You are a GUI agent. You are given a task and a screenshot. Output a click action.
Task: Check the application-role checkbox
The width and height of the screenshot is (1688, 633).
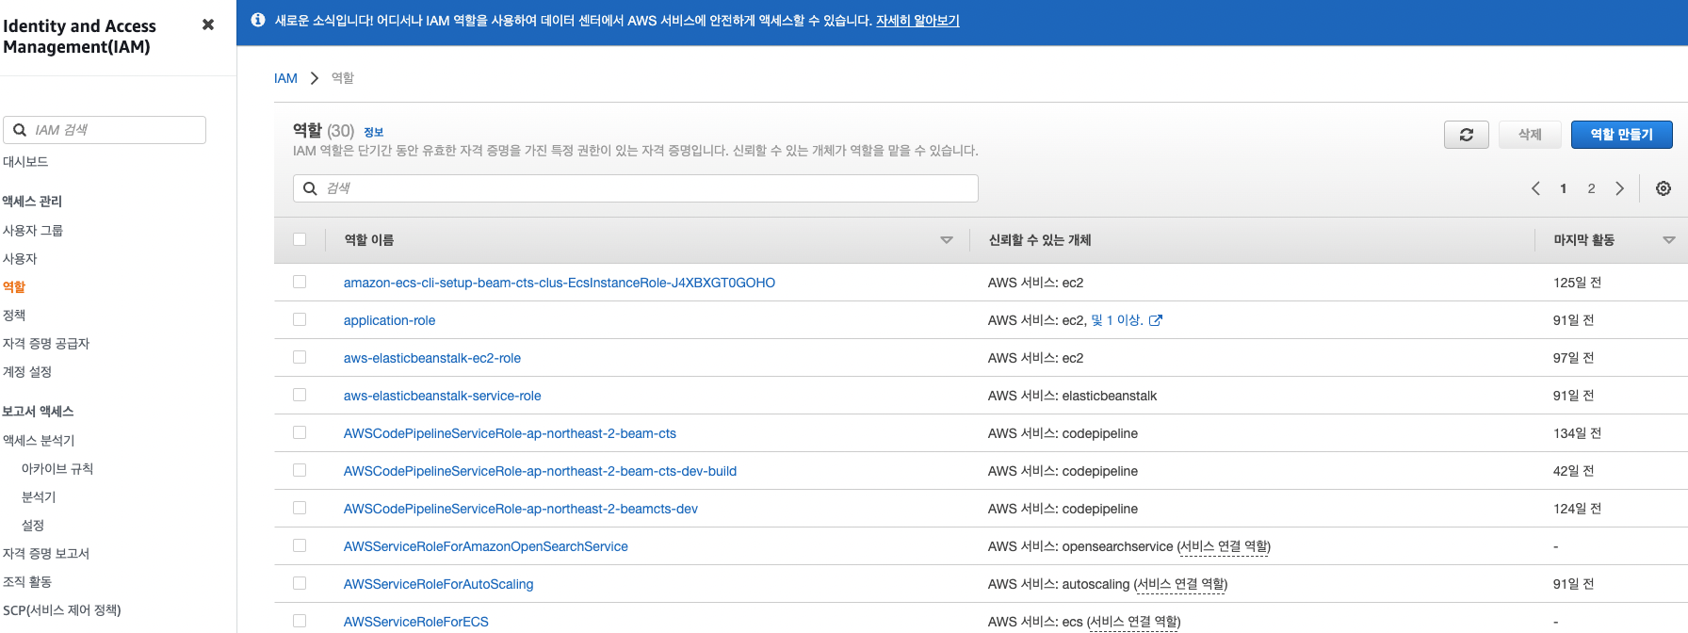tap(300, 319)
